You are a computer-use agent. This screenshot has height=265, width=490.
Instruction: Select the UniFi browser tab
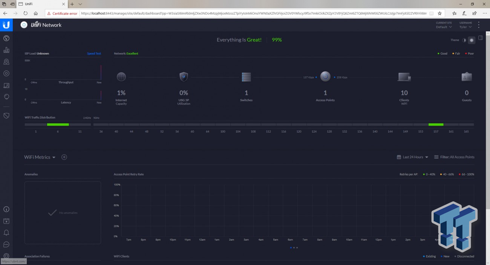[41, 4]
